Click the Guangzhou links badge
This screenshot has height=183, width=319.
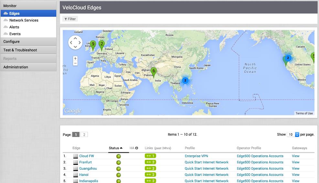pos(150,169)
